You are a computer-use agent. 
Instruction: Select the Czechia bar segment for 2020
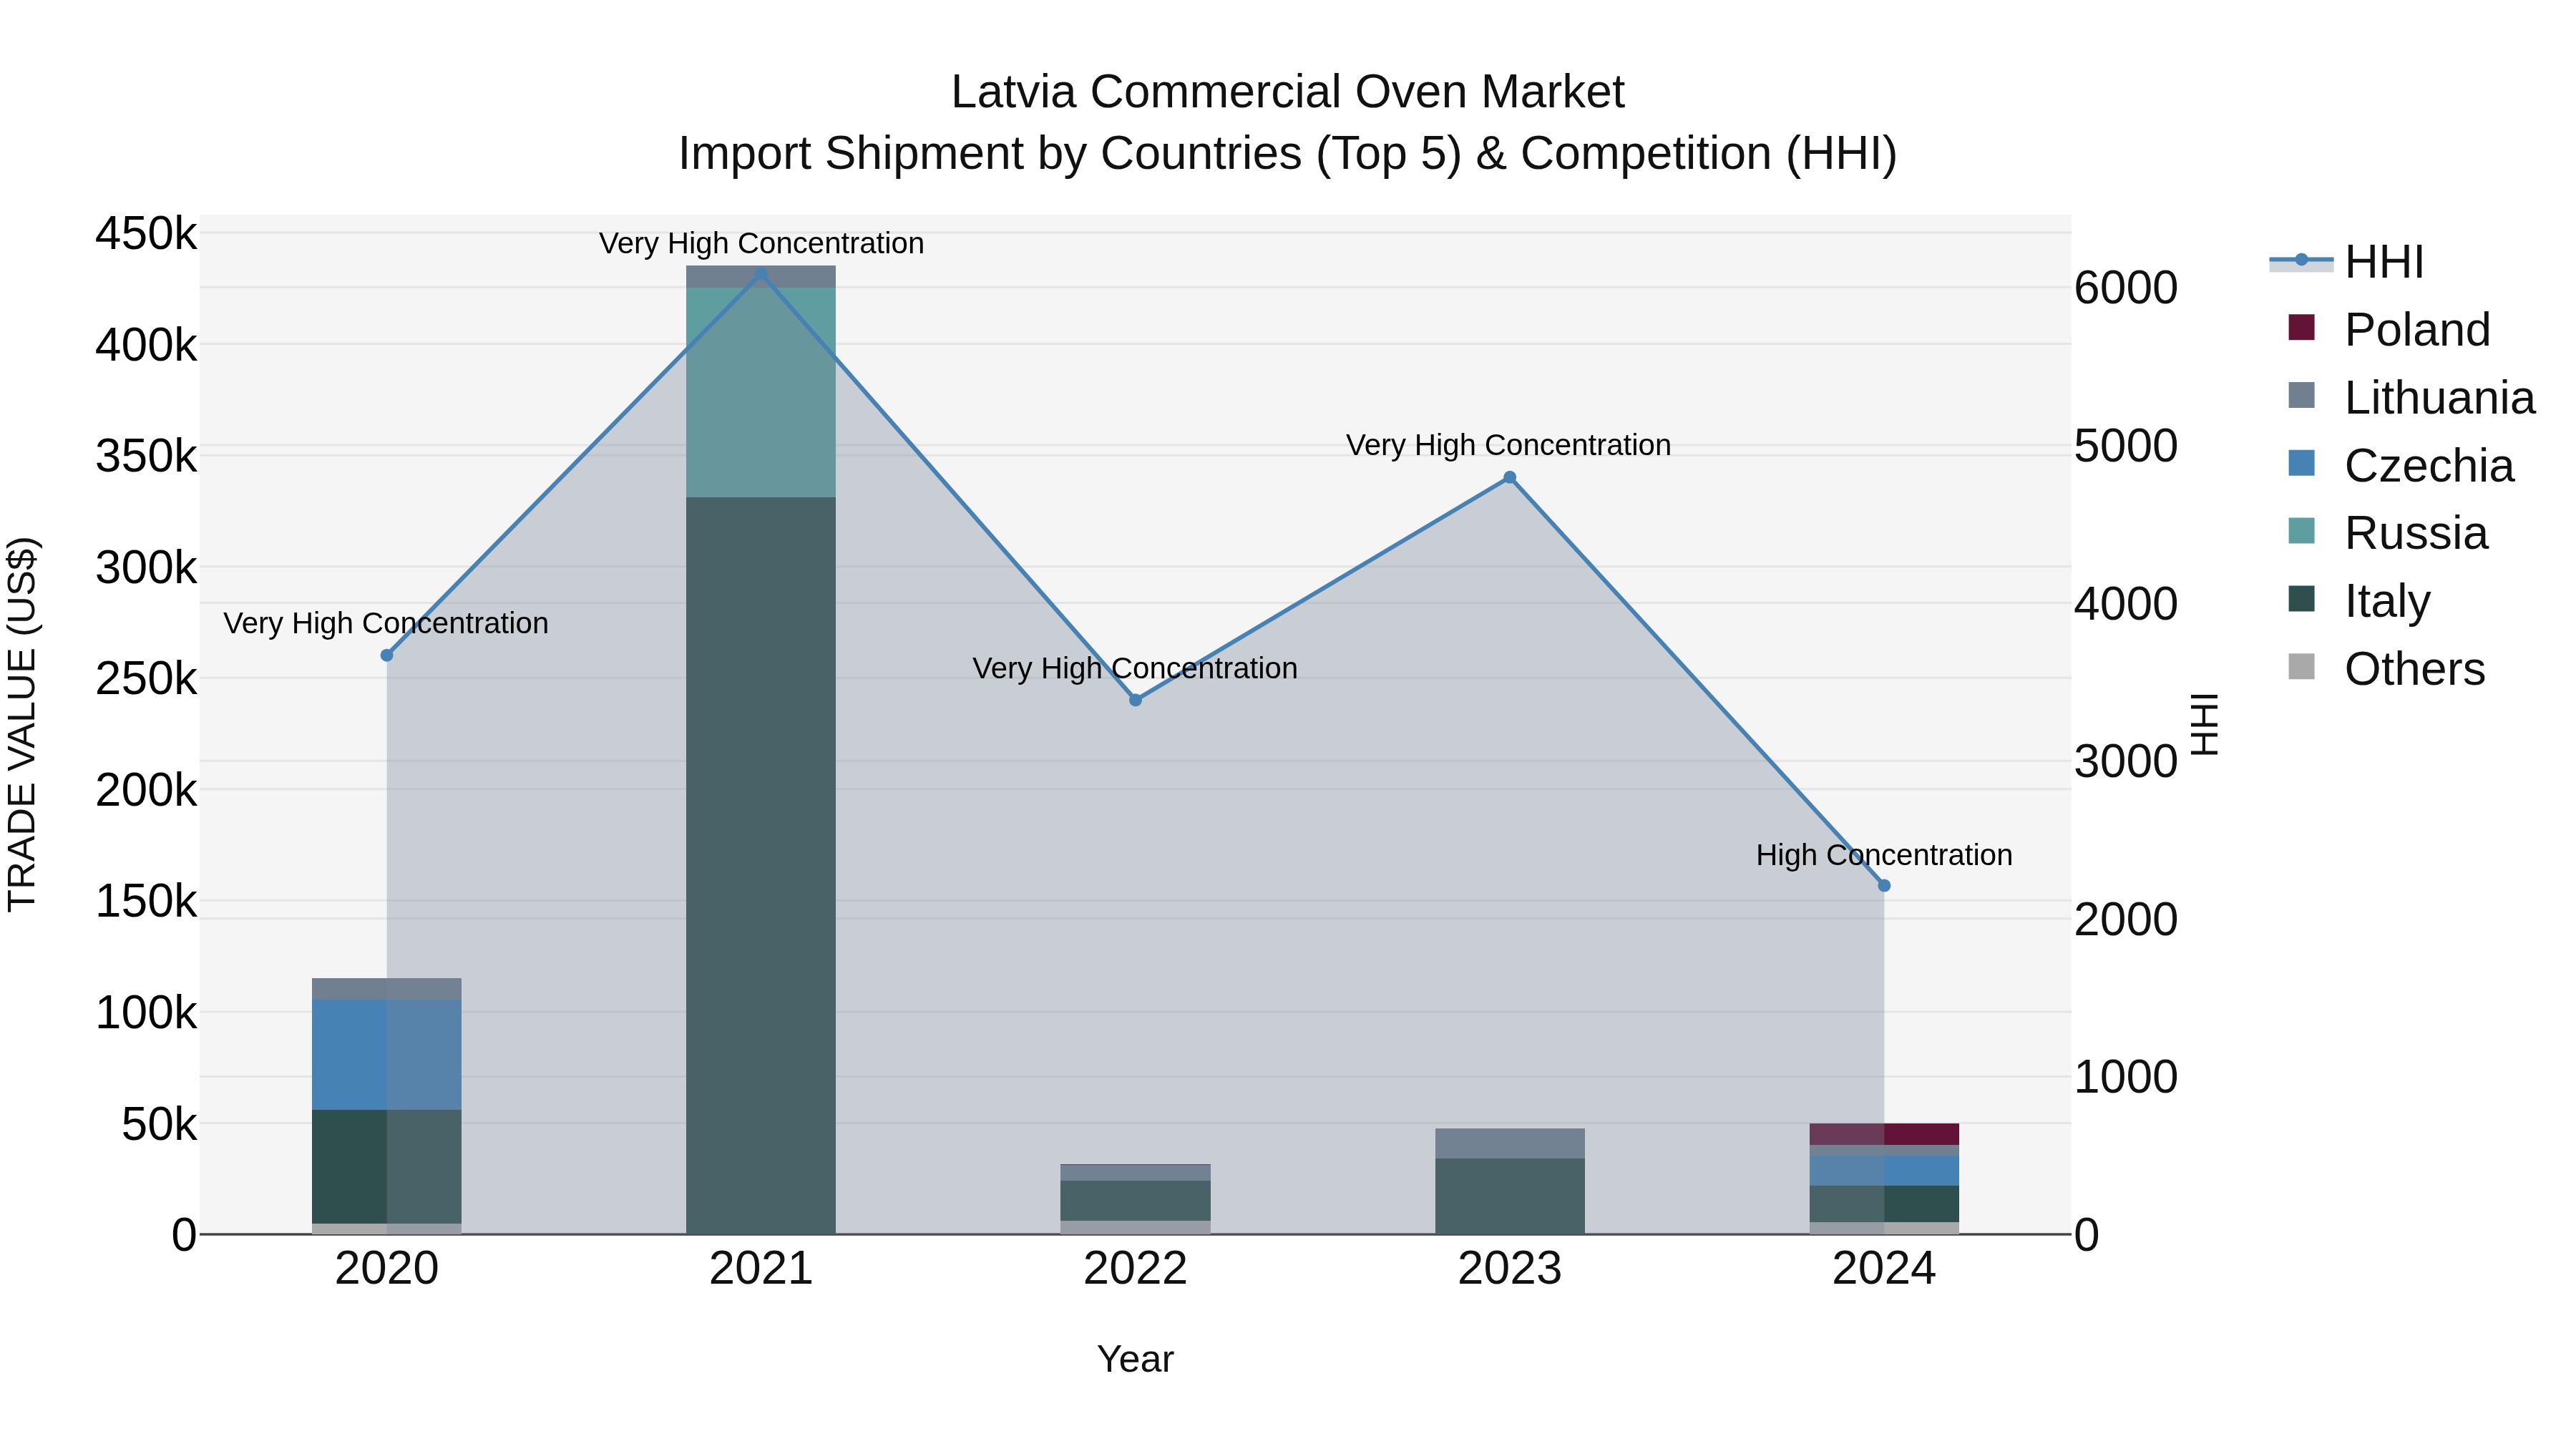click(387, 1054)
